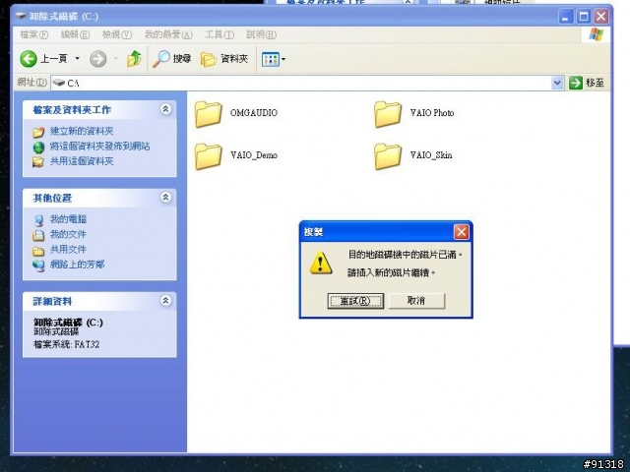Click the 取消 cancel button

(x=416, y=301)
